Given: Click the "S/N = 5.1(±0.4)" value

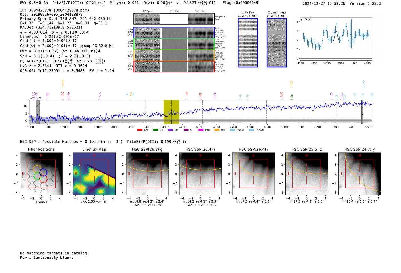Looking at the screenshot, I should [37, 56].
